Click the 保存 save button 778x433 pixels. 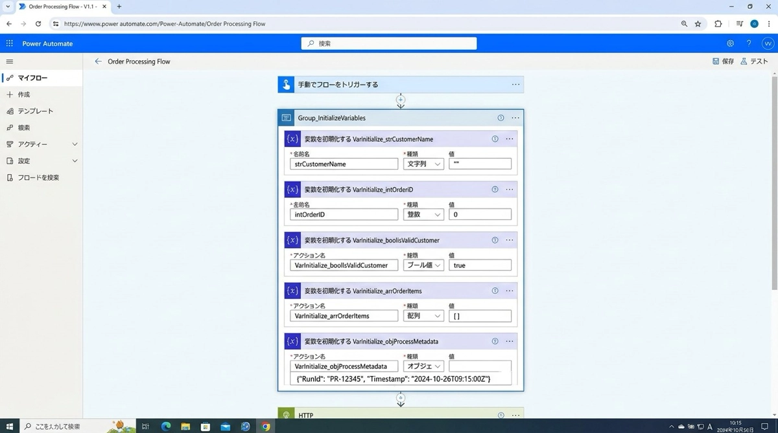723,61
